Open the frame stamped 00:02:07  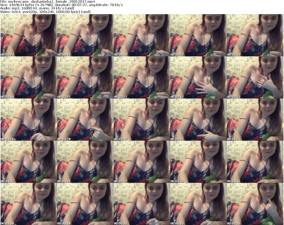(x=85, y=77)
